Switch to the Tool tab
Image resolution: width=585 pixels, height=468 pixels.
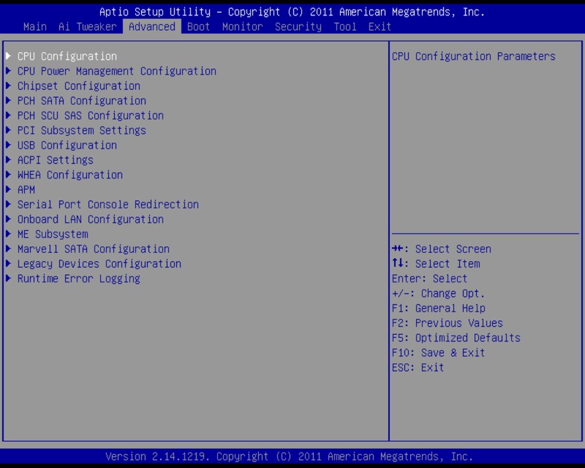click(x=344, y=26)
